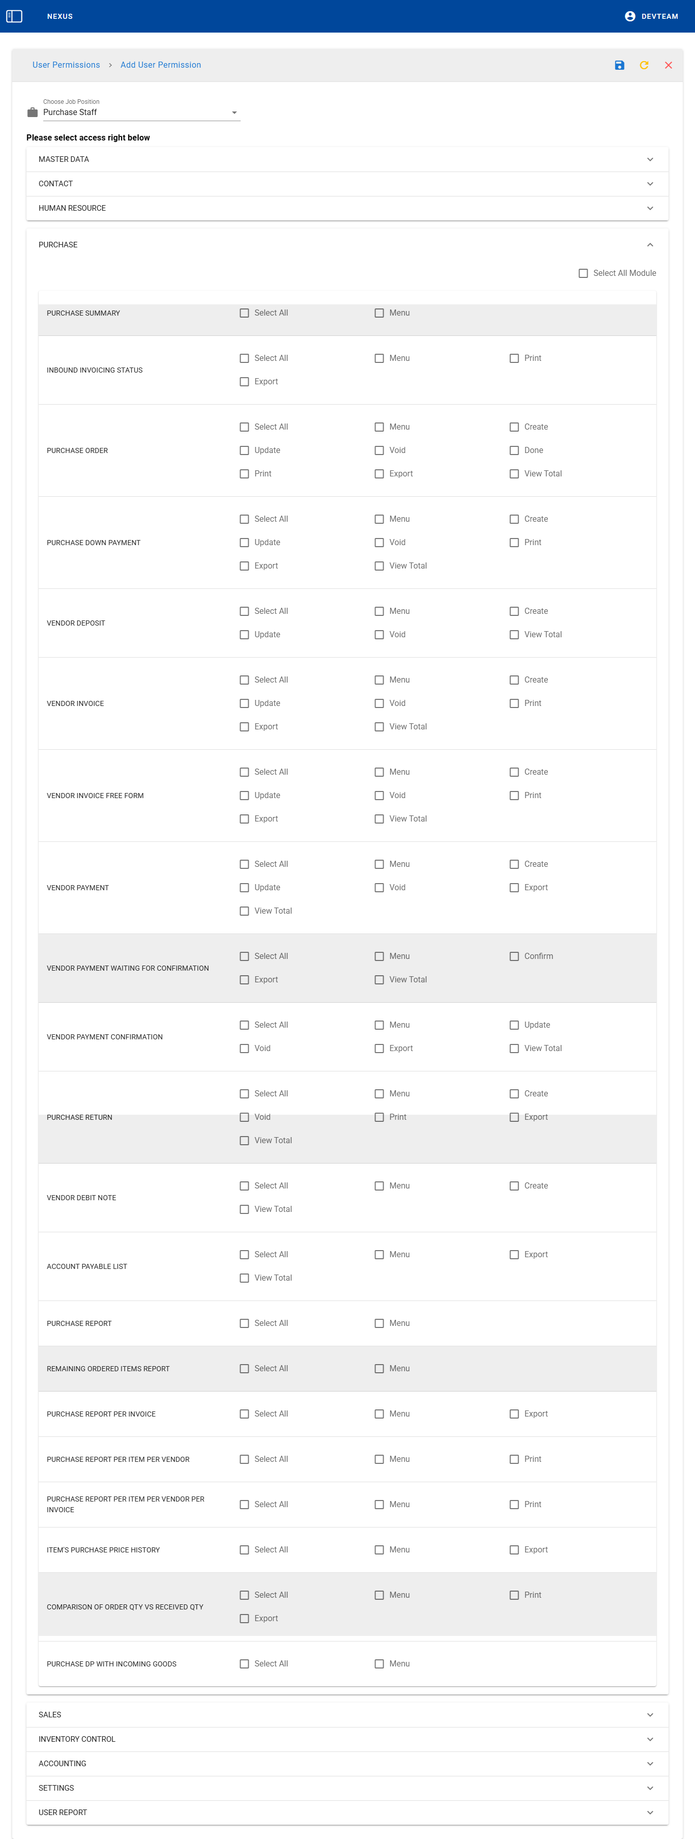695x1839 pixels.
Task: Click the DEVTEAM user account icon
Action: pyautogui.click(x=629, y=16)
